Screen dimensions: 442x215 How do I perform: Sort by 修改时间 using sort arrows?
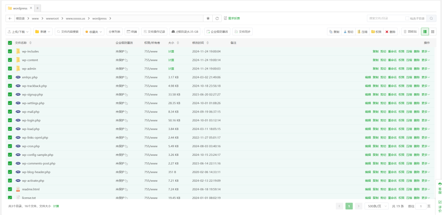tap(208, 43)
